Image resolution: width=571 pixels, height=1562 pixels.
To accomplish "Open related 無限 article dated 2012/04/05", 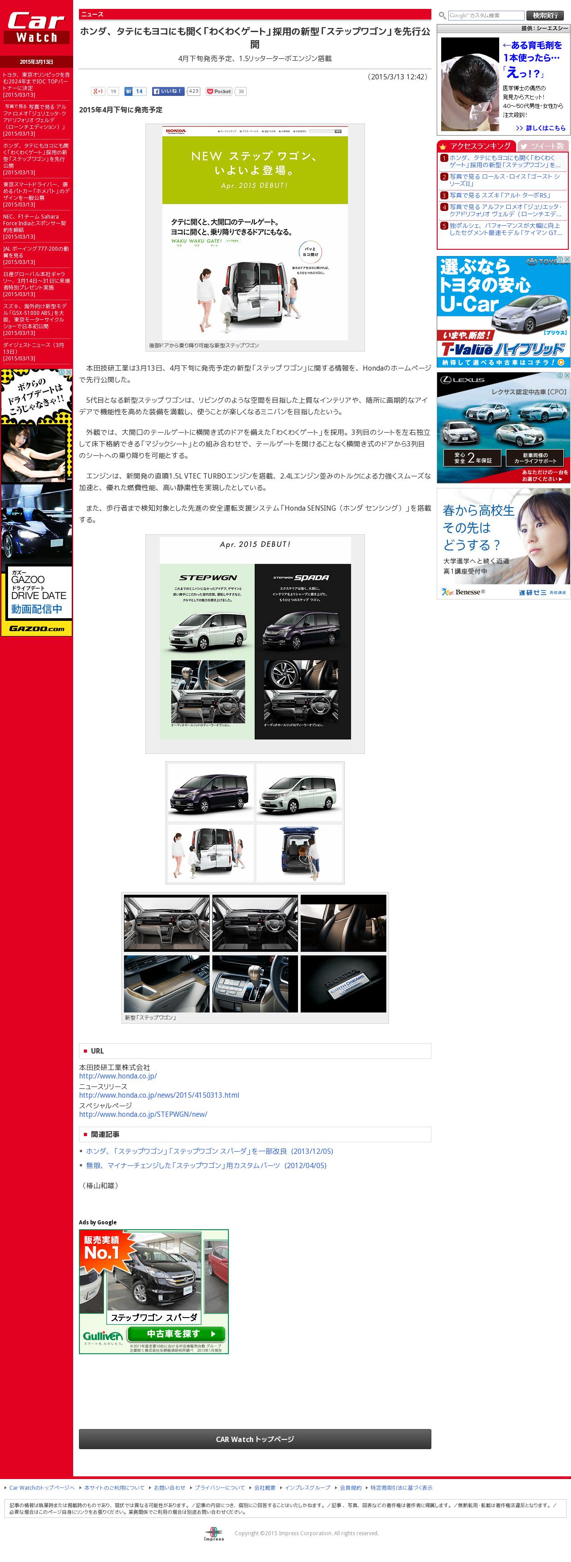I will click(206, 1165).
